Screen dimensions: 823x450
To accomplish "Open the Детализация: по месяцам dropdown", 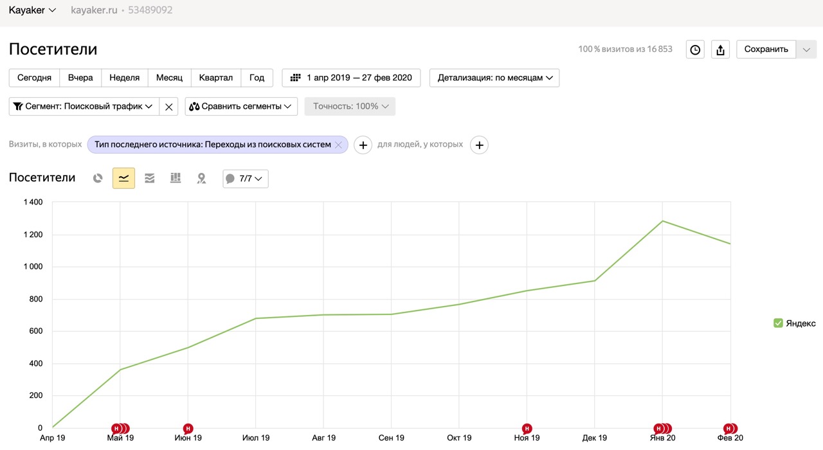I will point(494,78).
